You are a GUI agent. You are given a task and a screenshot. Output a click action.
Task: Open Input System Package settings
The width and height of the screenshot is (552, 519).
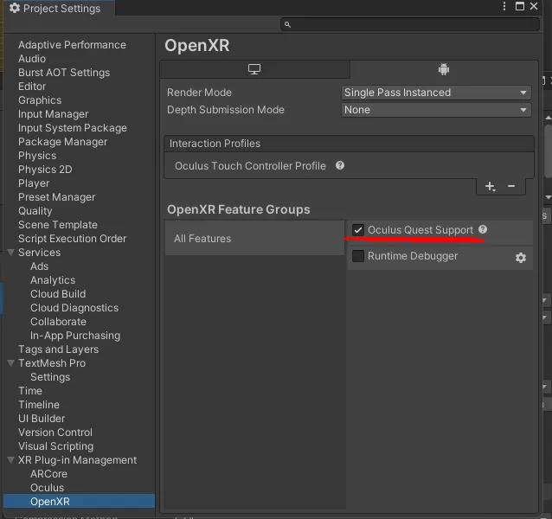coord(73,128)
